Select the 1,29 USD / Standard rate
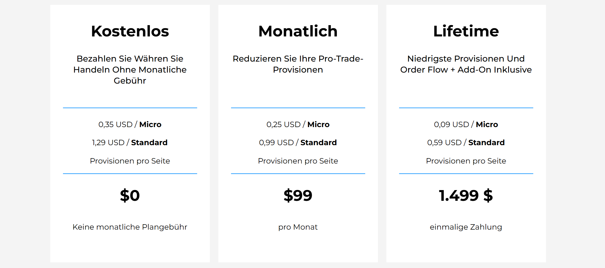This screenshot has height=268, width=605. [x=130, y=143]
